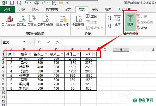This screenshot has height=106, width=156.
Task: Click inside the formula bar input
Action: coord(109,42)
